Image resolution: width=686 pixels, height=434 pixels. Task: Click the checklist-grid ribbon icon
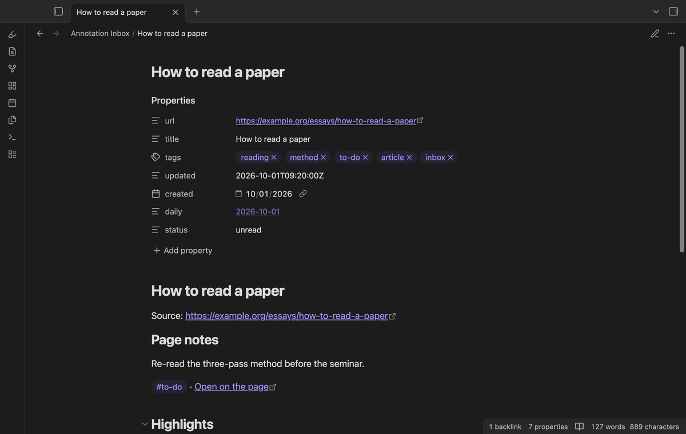[x=13, y=154]
